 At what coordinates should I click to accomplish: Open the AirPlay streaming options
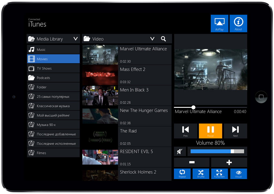(x=219, y=23)
